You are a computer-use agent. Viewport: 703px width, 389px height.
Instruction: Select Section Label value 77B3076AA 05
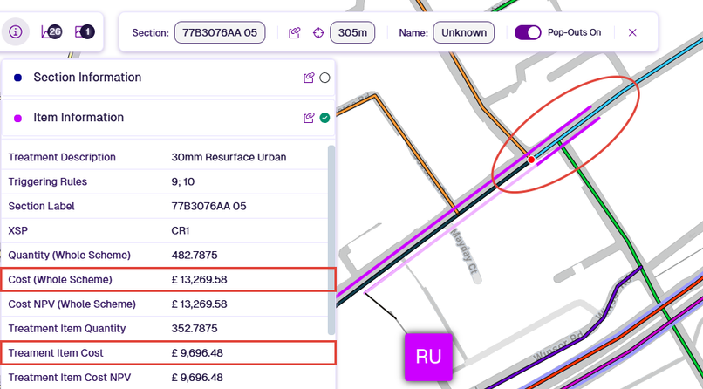[209, 206]
